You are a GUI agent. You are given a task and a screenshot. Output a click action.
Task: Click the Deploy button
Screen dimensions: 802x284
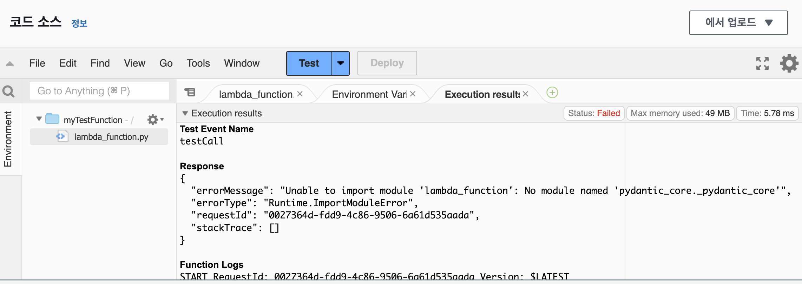coord(387,63)
